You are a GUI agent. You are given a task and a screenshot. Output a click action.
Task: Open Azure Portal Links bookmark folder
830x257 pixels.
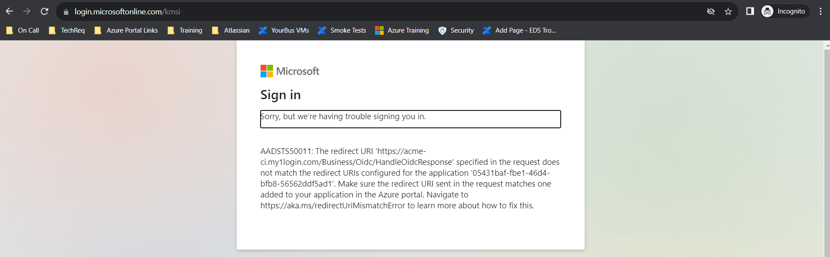pyautogui.click(x=126, y=30)
